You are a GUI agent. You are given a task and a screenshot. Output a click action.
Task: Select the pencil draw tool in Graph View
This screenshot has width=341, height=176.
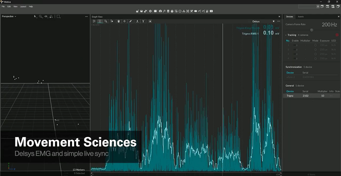130,21
